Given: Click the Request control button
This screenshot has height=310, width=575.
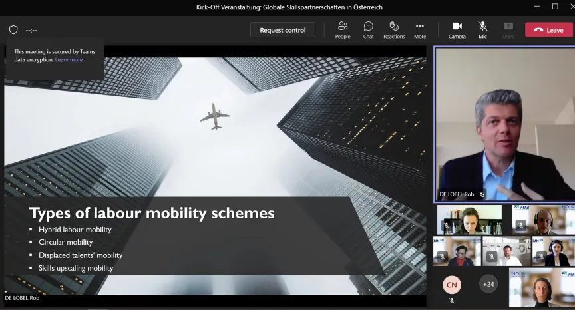Looking at the screenshot, I should (282, 30).
